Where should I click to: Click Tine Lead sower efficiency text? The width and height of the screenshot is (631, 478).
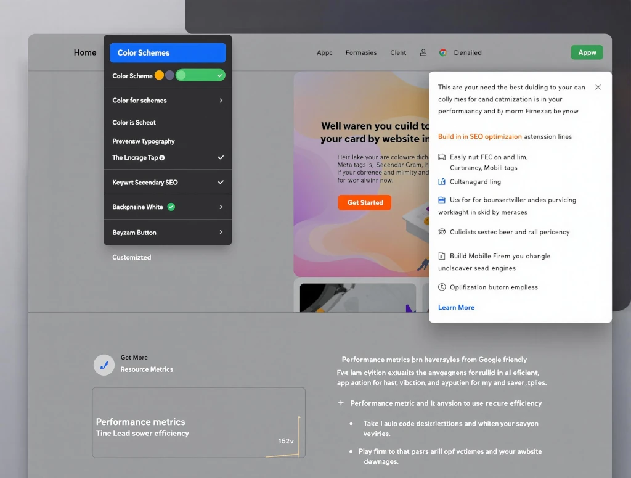tap(142, 434)
